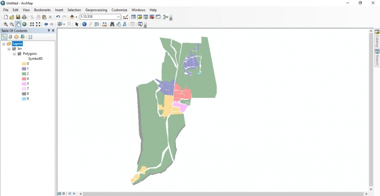Show the Table Of Contents window icon
Viewport: 380px width, 196px height.
point(133,17)
